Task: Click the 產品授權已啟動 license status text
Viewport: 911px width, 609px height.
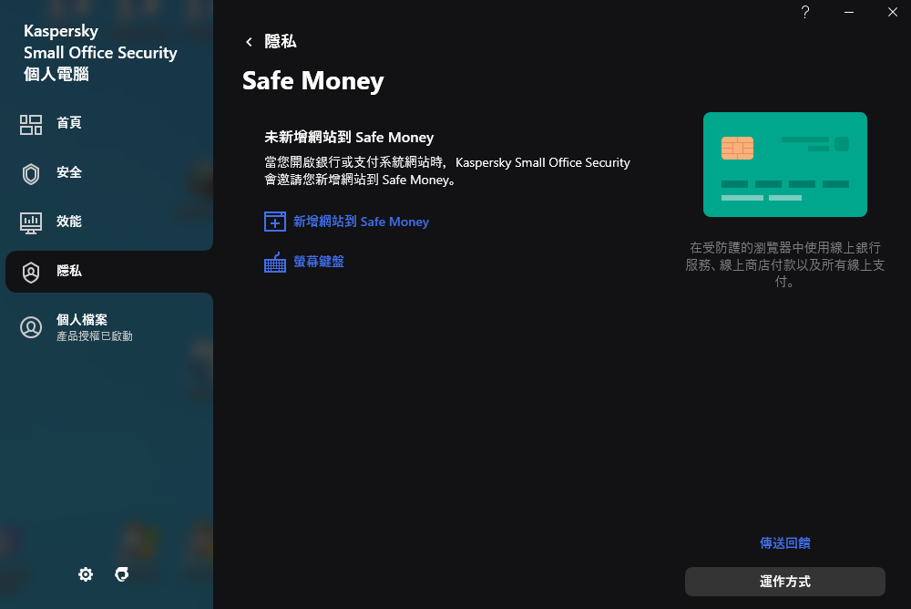Action: click(95, 336)
